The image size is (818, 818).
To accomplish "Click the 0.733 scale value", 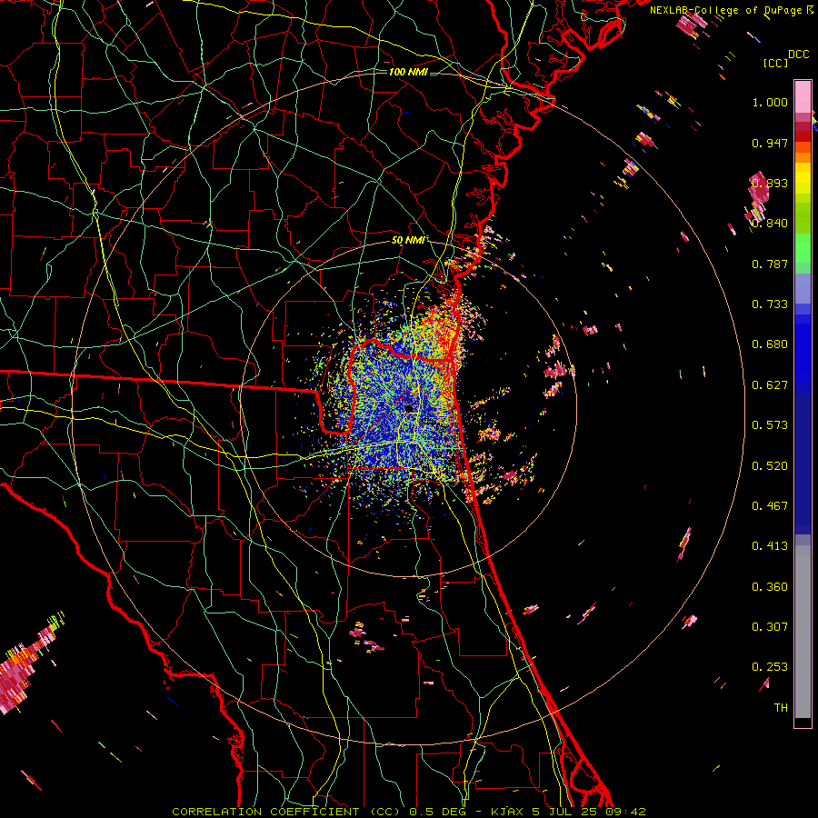I will pos(770,304).
